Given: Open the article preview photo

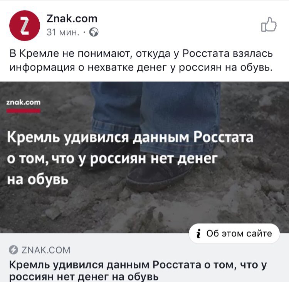Looking at the screenshot, I should point(144,157).
